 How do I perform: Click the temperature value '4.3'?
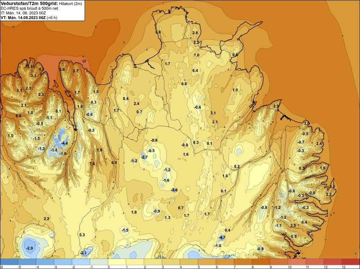[x=41, y=69]
